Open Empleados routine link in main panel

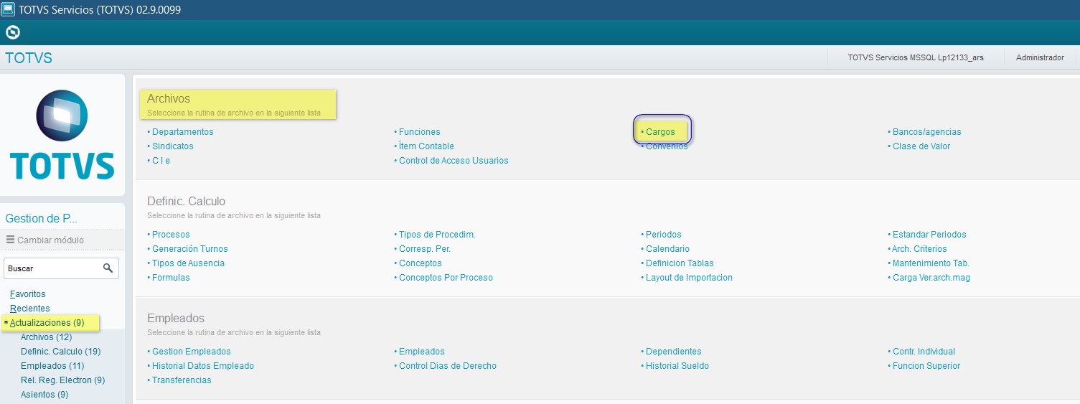422,352
